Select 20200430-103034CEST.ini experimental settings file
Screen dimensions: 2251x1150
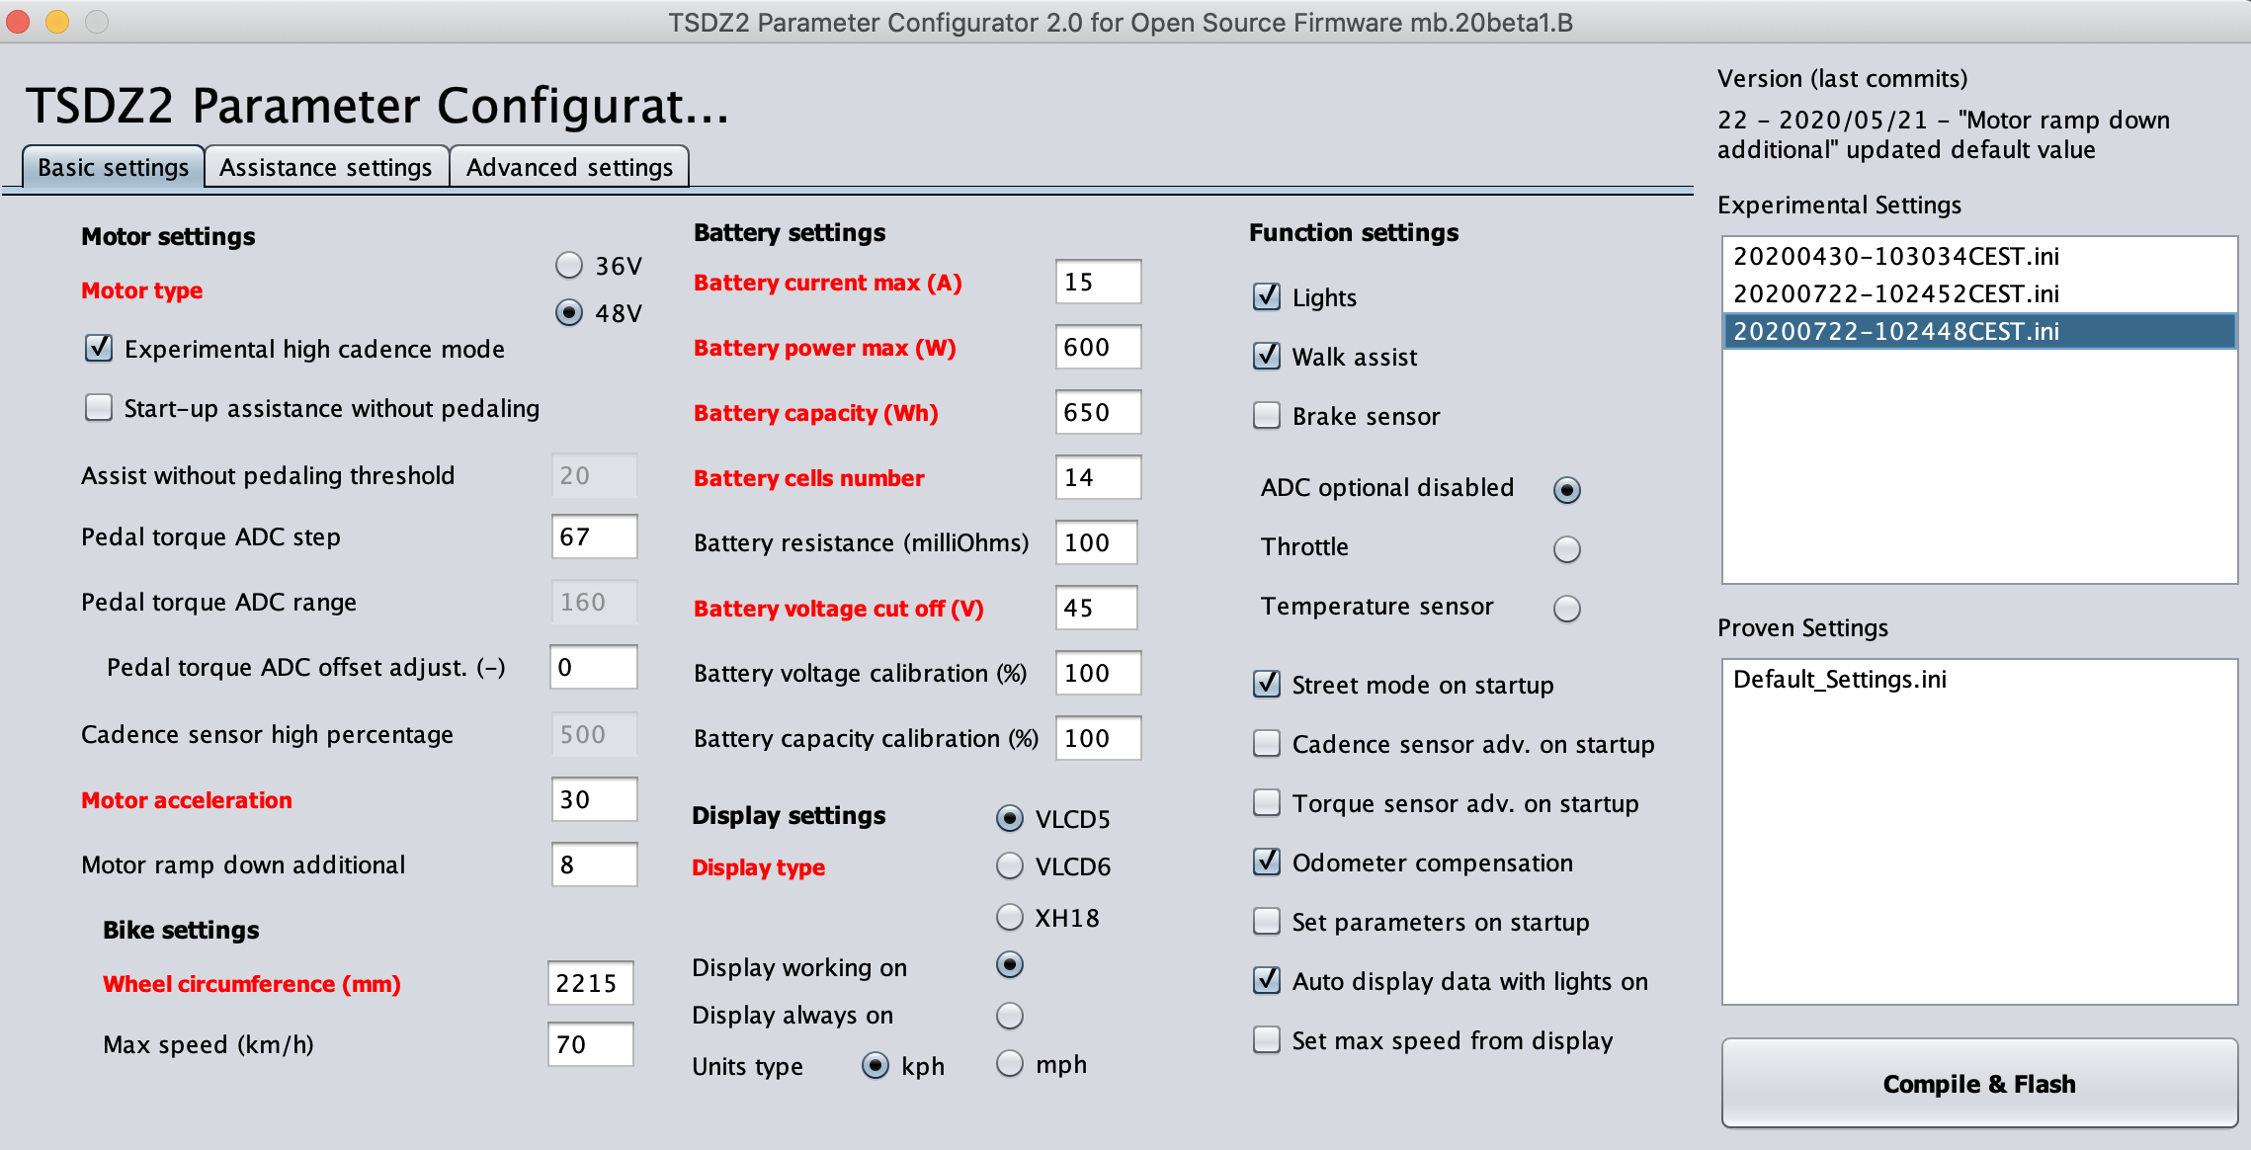(x=1979, y=256)
